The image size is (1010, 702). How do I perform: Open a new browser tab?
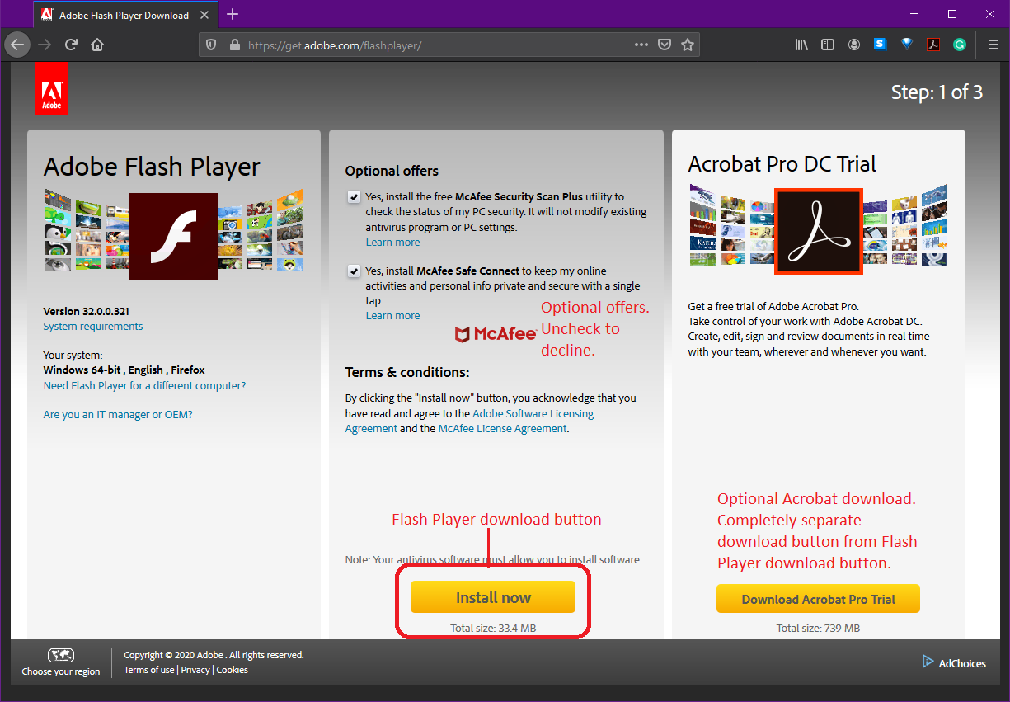[x=232, y=14]
